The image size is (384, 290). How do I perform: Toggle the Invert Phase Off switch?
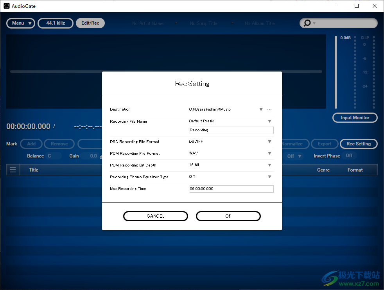(349, 156)
